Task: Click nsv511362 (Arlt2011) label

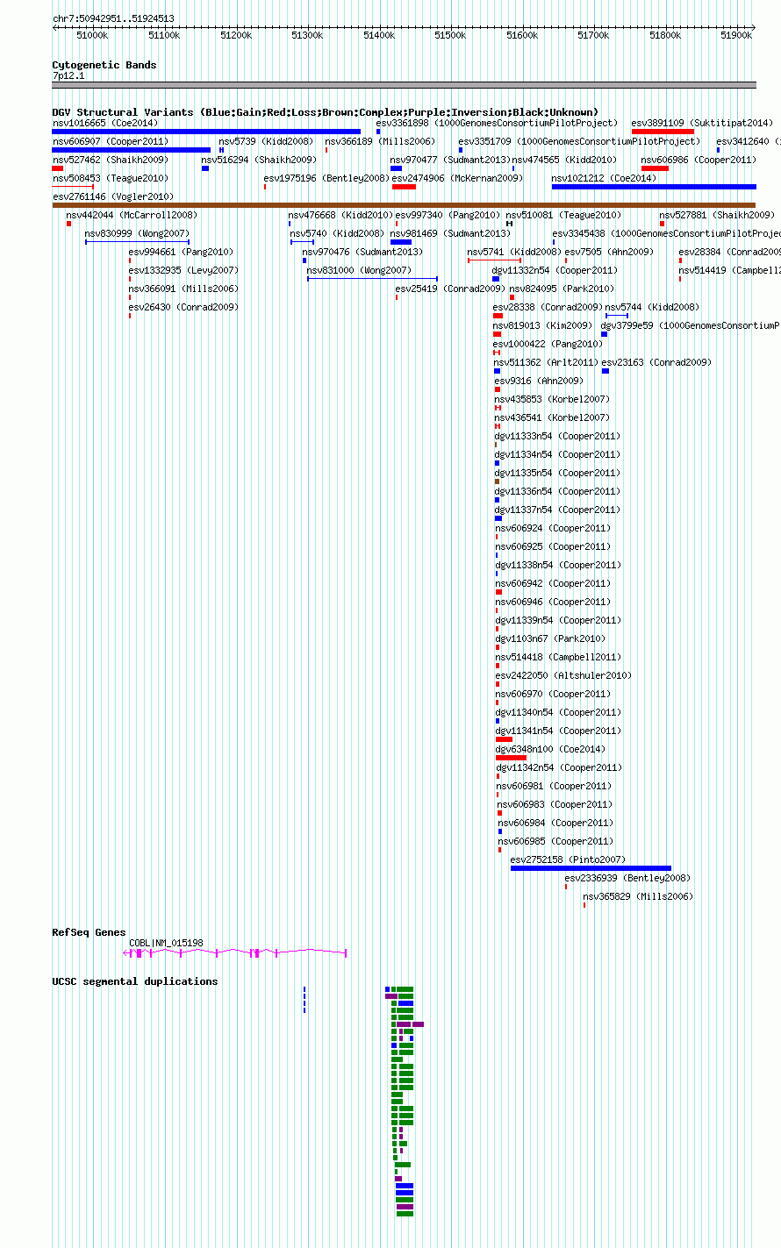Action: click(546, 362)
